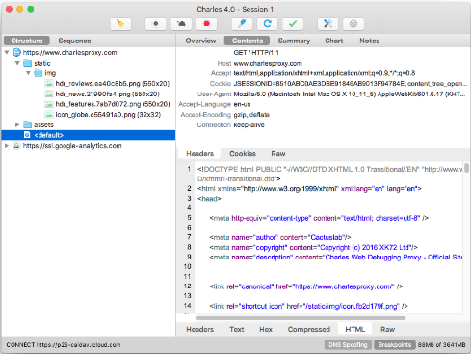Click the Accept-Encoding gzip, deflate value

(x=251, y=115)
